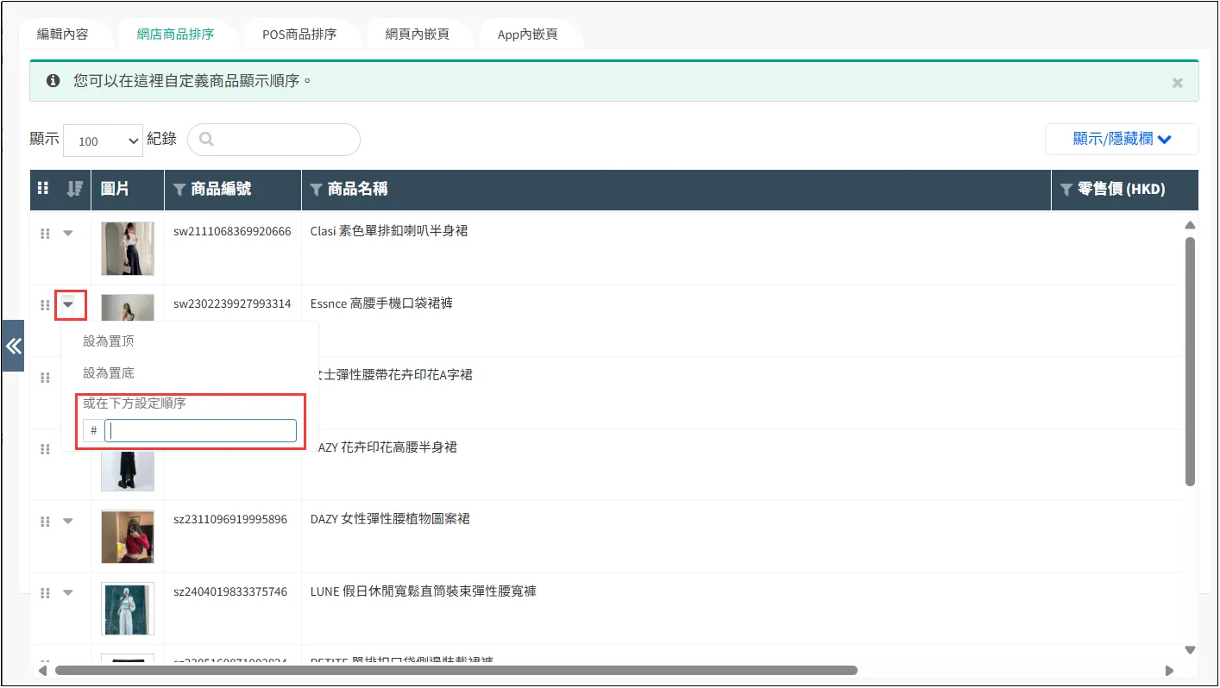Click filter icon beside 零售價 (HKD) column
Image resolution: width=1220 pixels, height=688 pixels.
(1066, 190)
